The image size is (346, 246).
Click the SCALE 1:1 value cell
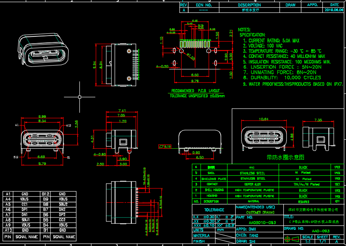click(307, 242)
